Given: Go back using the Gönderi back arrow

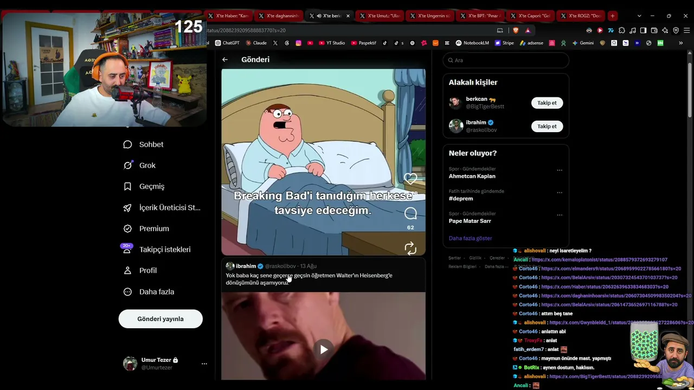Looking at the screenshot, I should [225, 60].
